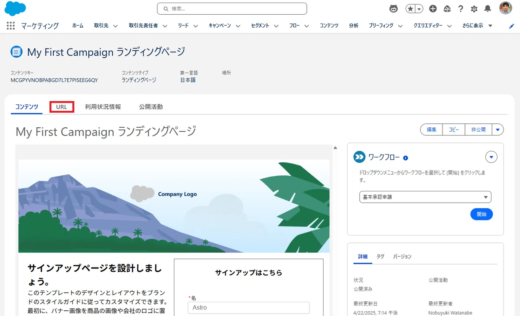Open the global create plus icon
The height and width of the screenshot is (316, 520).
433,9
